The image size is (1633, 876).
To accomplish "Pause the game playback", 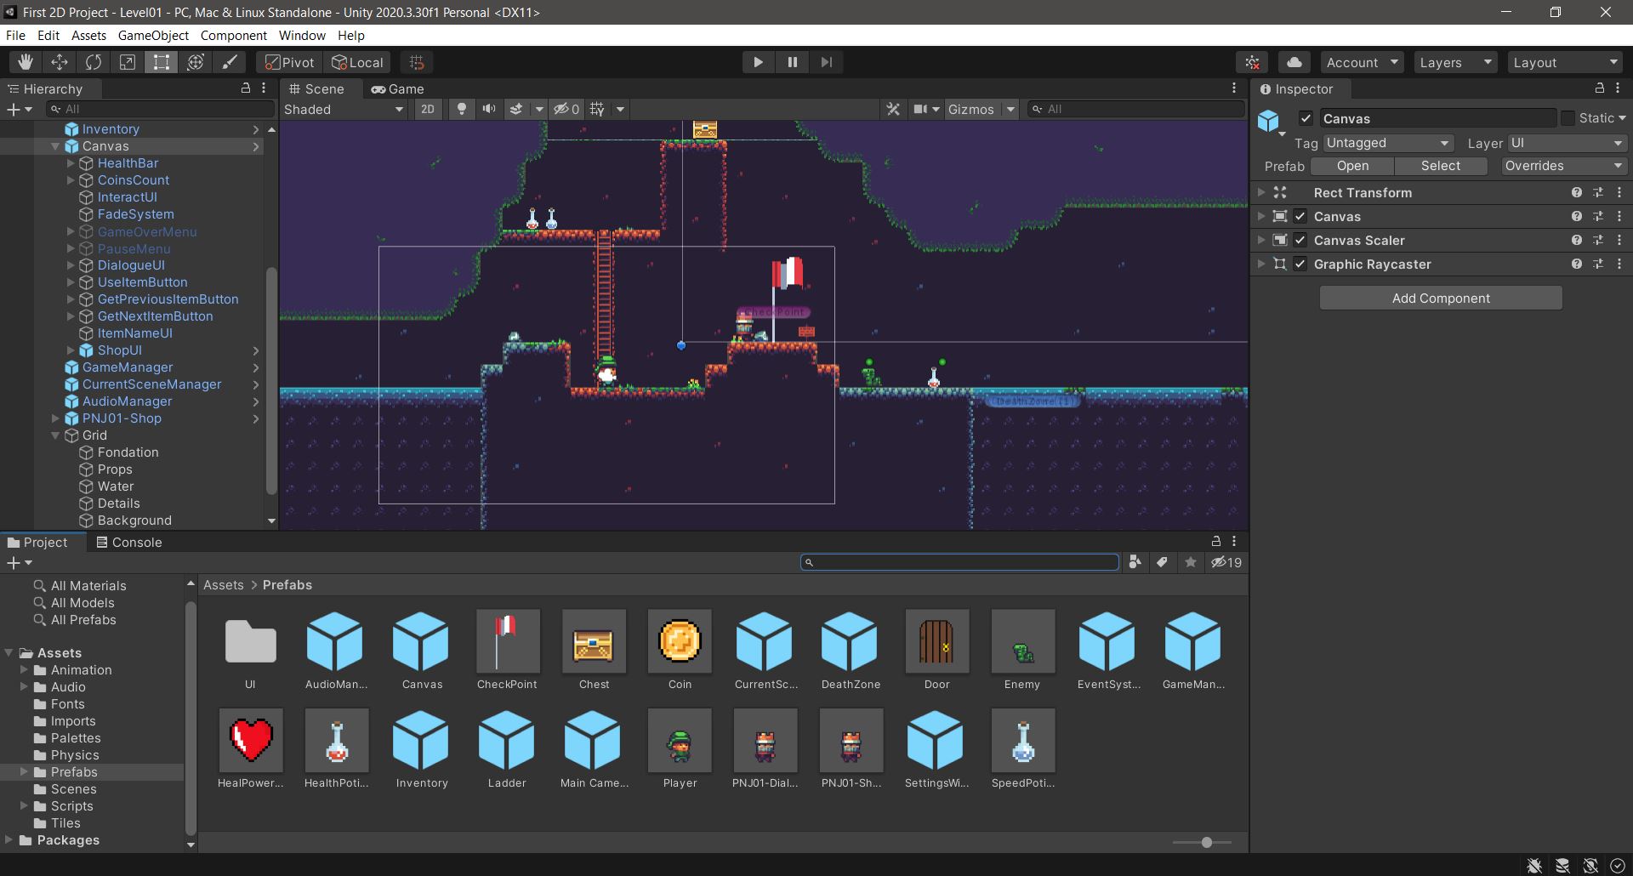I will click(792, 62).
